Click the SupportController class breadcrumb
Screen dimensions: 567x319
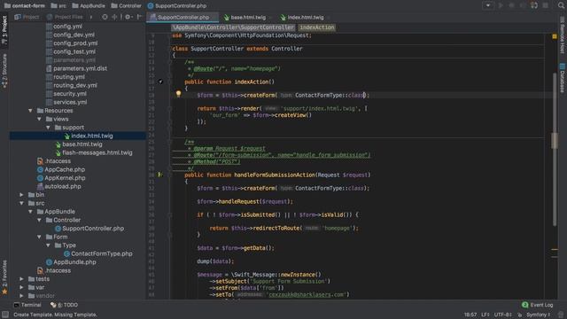pyautogui.click(x=233, y=27)
